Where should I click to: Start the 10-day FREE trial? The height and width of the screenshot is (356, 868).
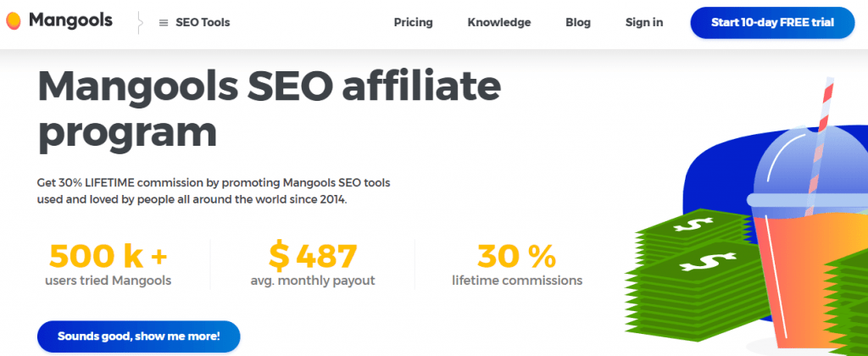(x=772, y=23)
